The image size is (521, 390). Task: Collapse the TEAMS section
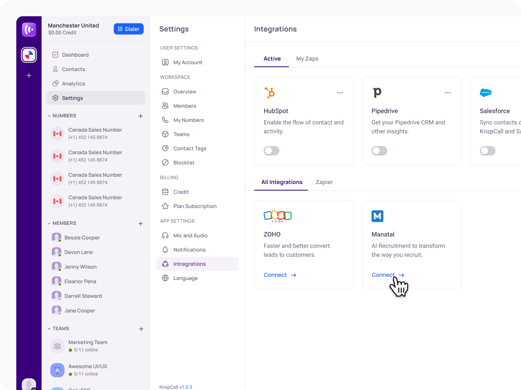tap(49, 329)
